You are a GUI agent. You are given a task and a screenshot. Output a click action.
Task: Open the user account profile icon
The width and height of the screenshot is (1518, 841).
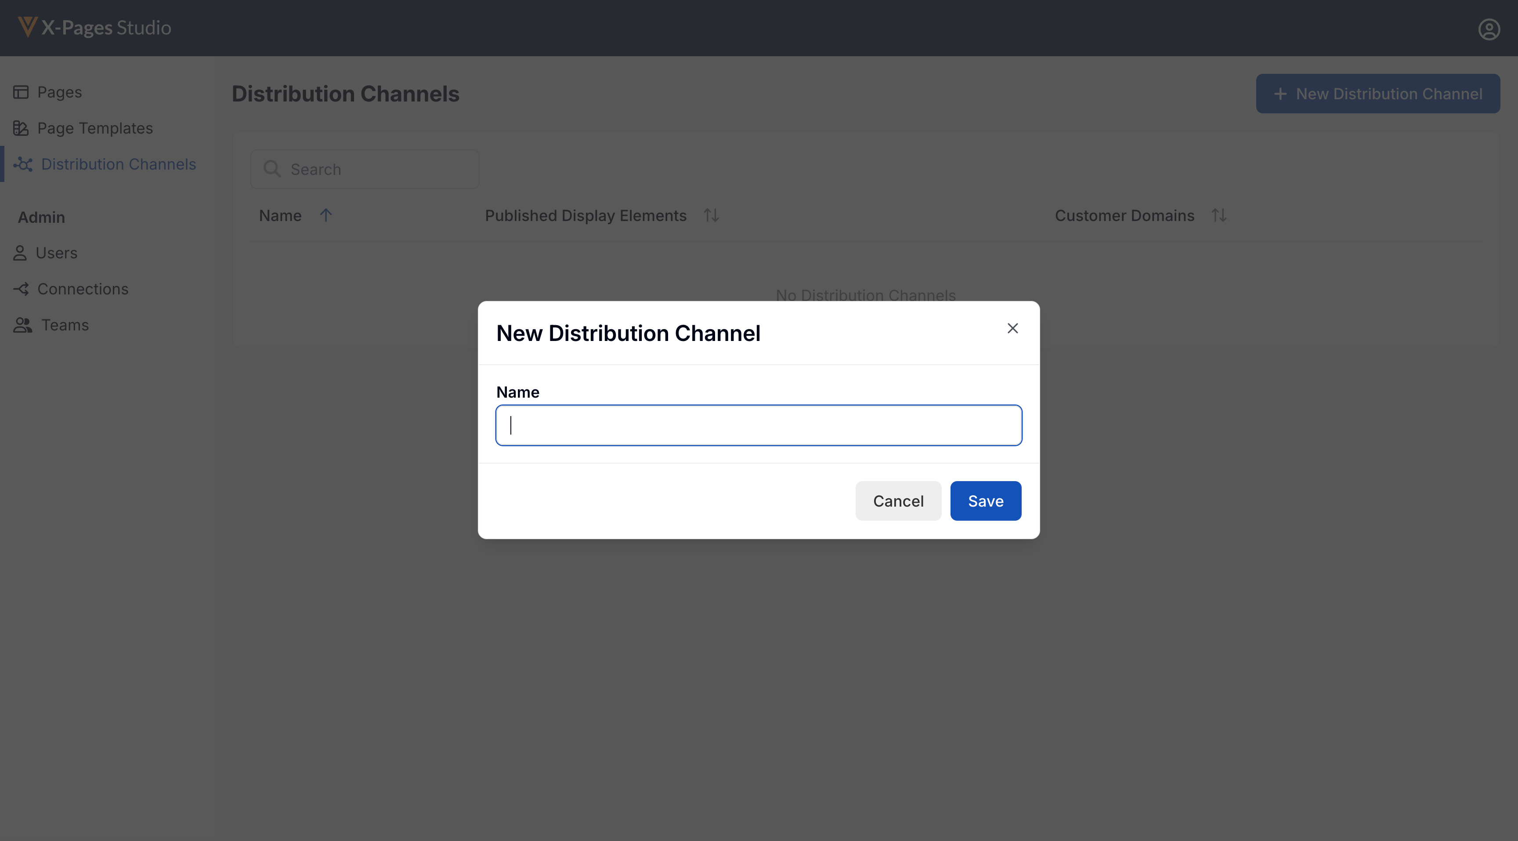[x=1489, y=29]
